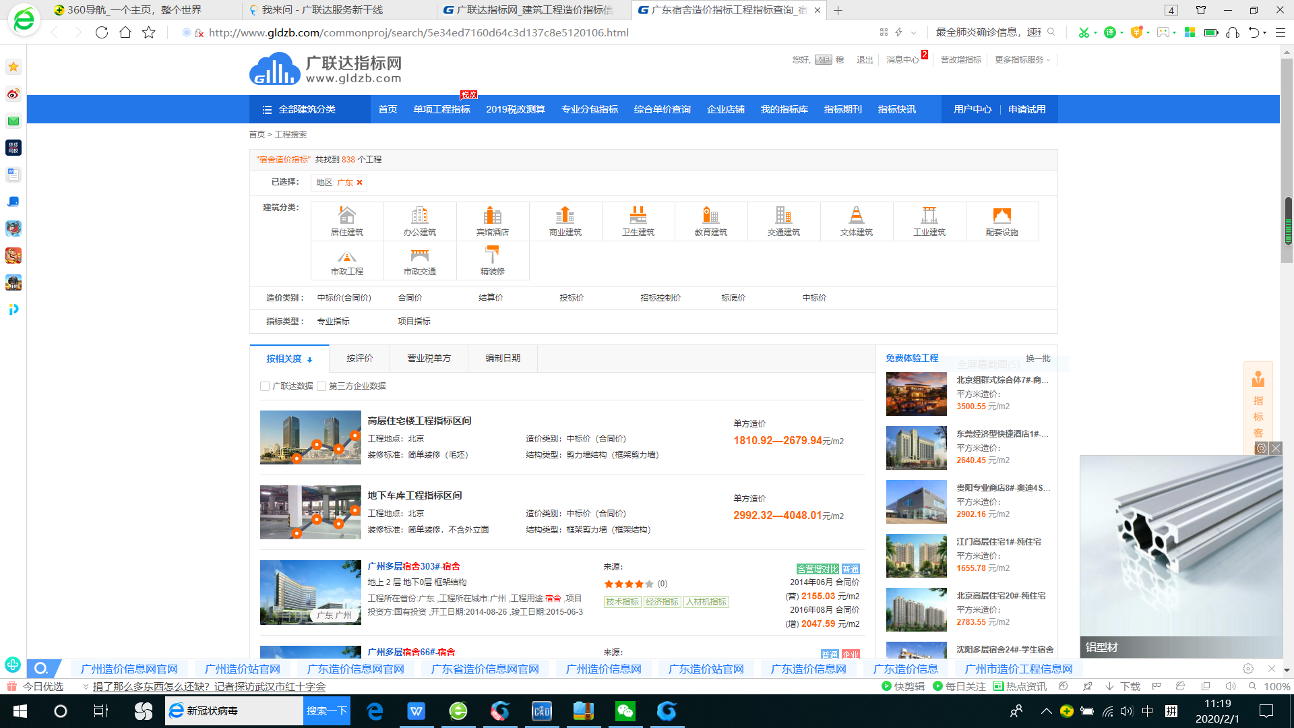
Task: Sort results by 按评价
Action: point(359,359)
